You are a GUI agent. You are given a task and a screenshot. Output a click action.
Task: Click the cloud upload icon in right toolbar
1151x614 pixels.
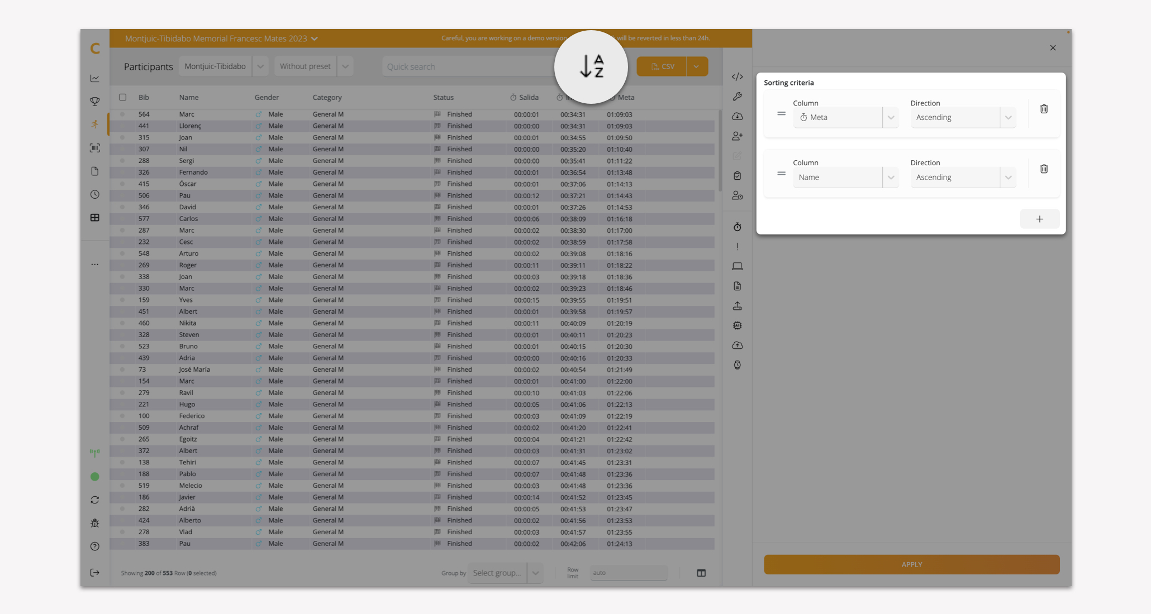click(x=738, y=346)
